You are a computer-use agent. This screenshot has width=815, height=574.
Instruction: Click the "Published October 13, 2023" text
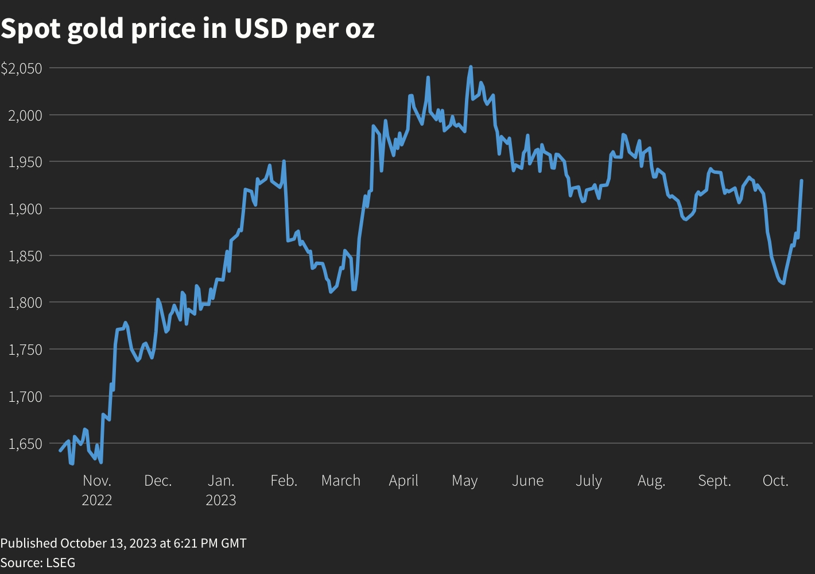[x=123, y=543]
